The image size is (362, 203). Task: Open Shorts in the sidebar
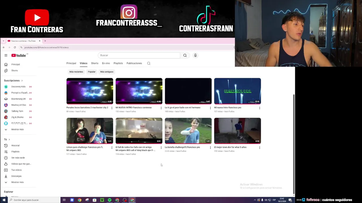18,70
